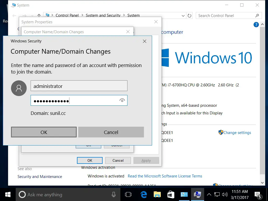Click the user avatar icon in Windows Security

[19, 88]
